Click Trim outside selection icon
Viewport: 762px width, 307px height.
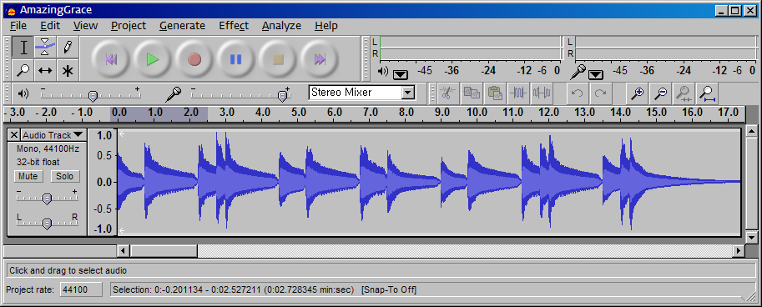pyautogui.click(x=518, y=93)
